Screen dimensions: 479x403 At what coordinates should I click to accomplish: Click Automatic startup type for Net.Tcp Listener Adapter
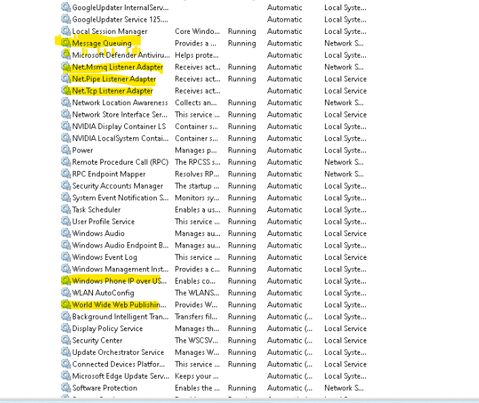point(285,91)
